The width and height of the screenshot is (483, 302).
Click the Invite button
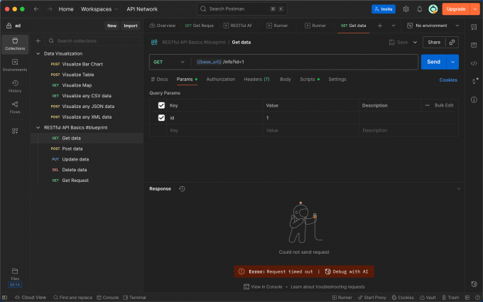(383, 9)
